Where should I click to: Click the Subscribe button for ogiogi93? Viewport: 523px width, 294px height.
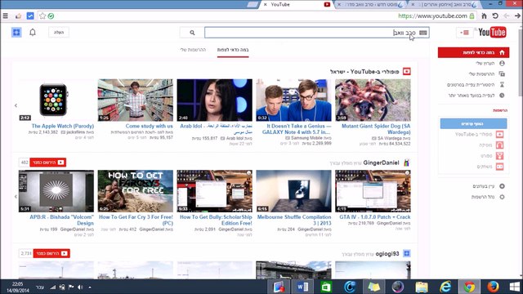click(51, 253)
